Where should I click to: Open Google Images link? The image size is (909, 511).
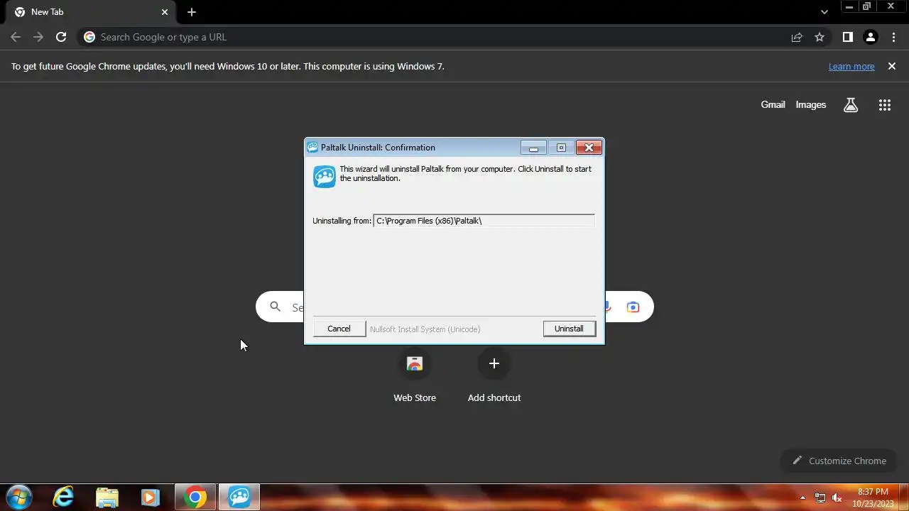811,104
